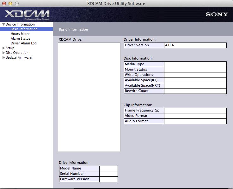233x189 pixels.
Task: Collapse the Device Information tree node
Action: point(3,25)
